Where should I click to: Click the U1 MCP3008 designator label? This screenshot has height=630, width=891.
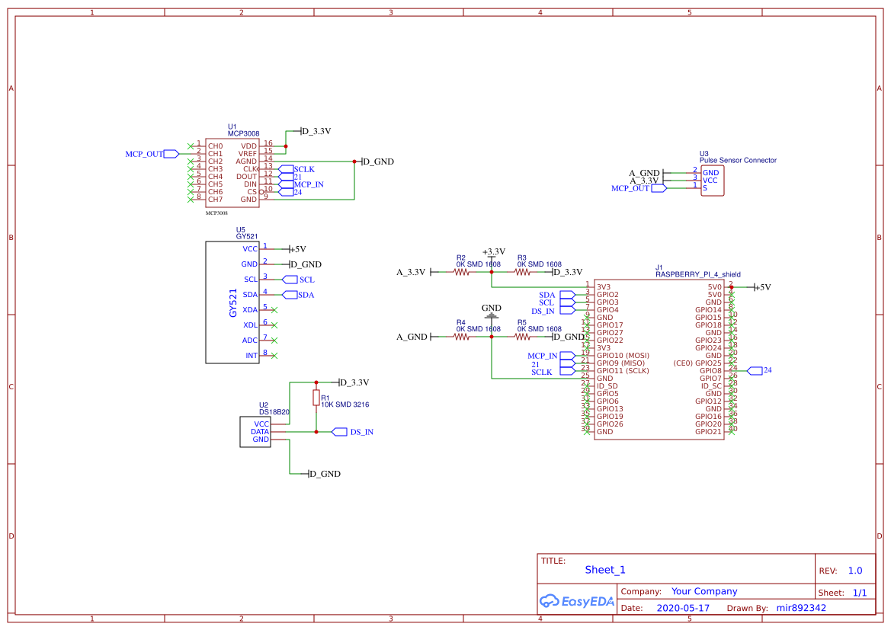pyautogui.click(x=243, y=130)
